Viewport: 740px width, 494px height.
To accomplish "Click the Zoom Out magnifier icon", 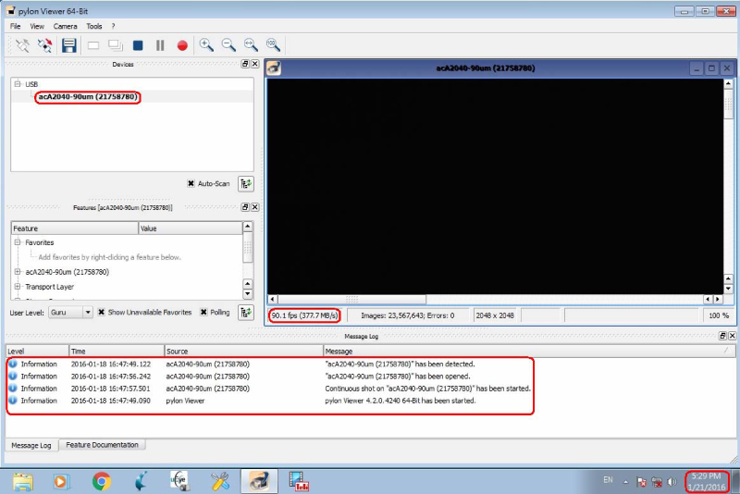I will (228, 44).
